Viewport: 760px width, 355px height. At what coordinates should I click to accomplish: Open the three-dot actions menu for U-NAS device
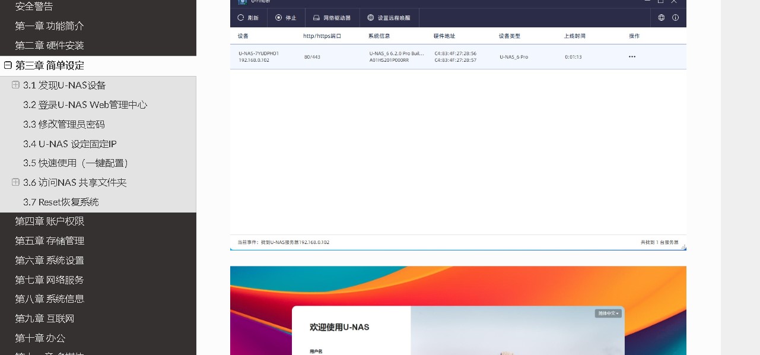pyautogui.click(x=632, y=57)
